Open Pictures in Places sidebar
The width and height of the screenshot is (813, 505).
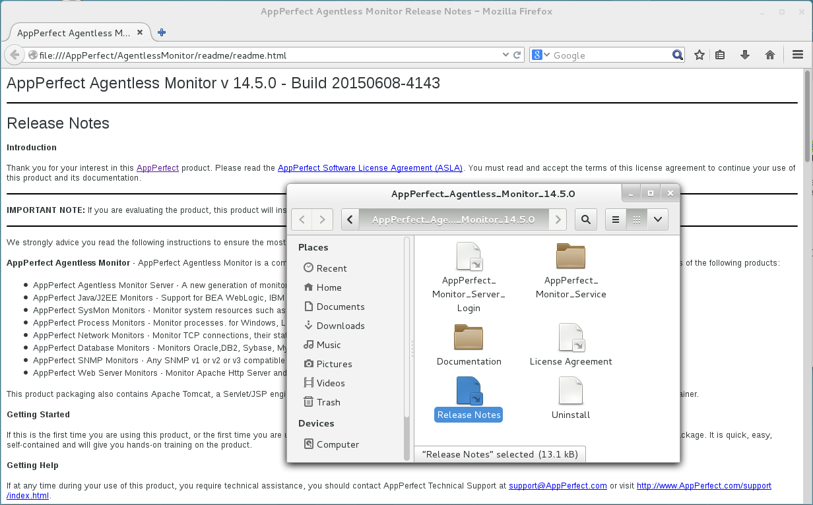pos(327,364)
